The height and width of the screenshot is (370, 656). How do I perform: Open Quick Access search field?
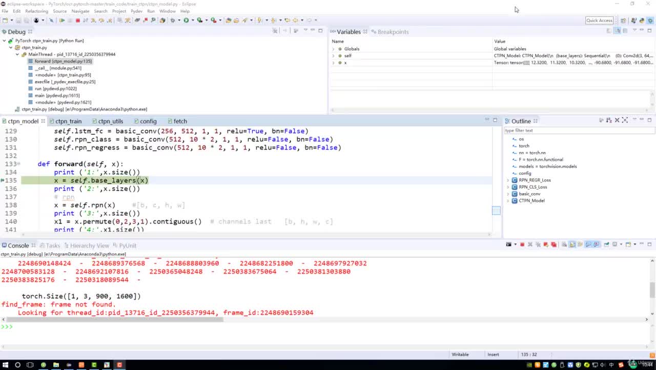599,20
